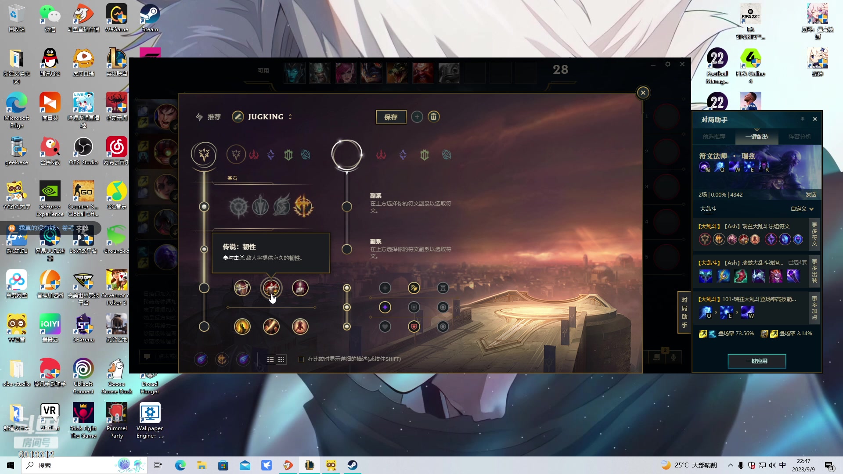
Task: Click the empty secondary rune path circle
Action: [347, 154]
